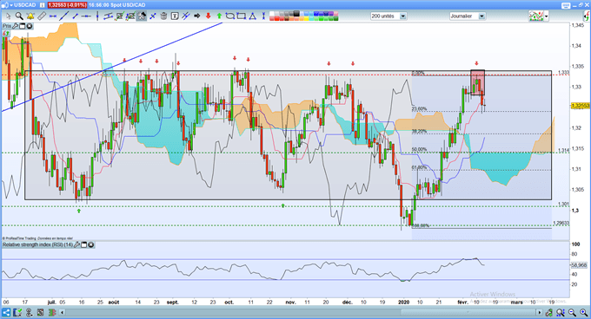Click the side panel toggle icon at right

pos(587,16)
